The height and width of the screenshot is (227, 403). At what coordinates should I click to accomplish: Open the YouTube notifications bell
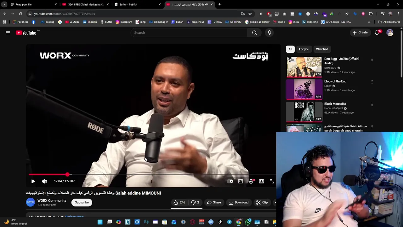click(377, 32)
